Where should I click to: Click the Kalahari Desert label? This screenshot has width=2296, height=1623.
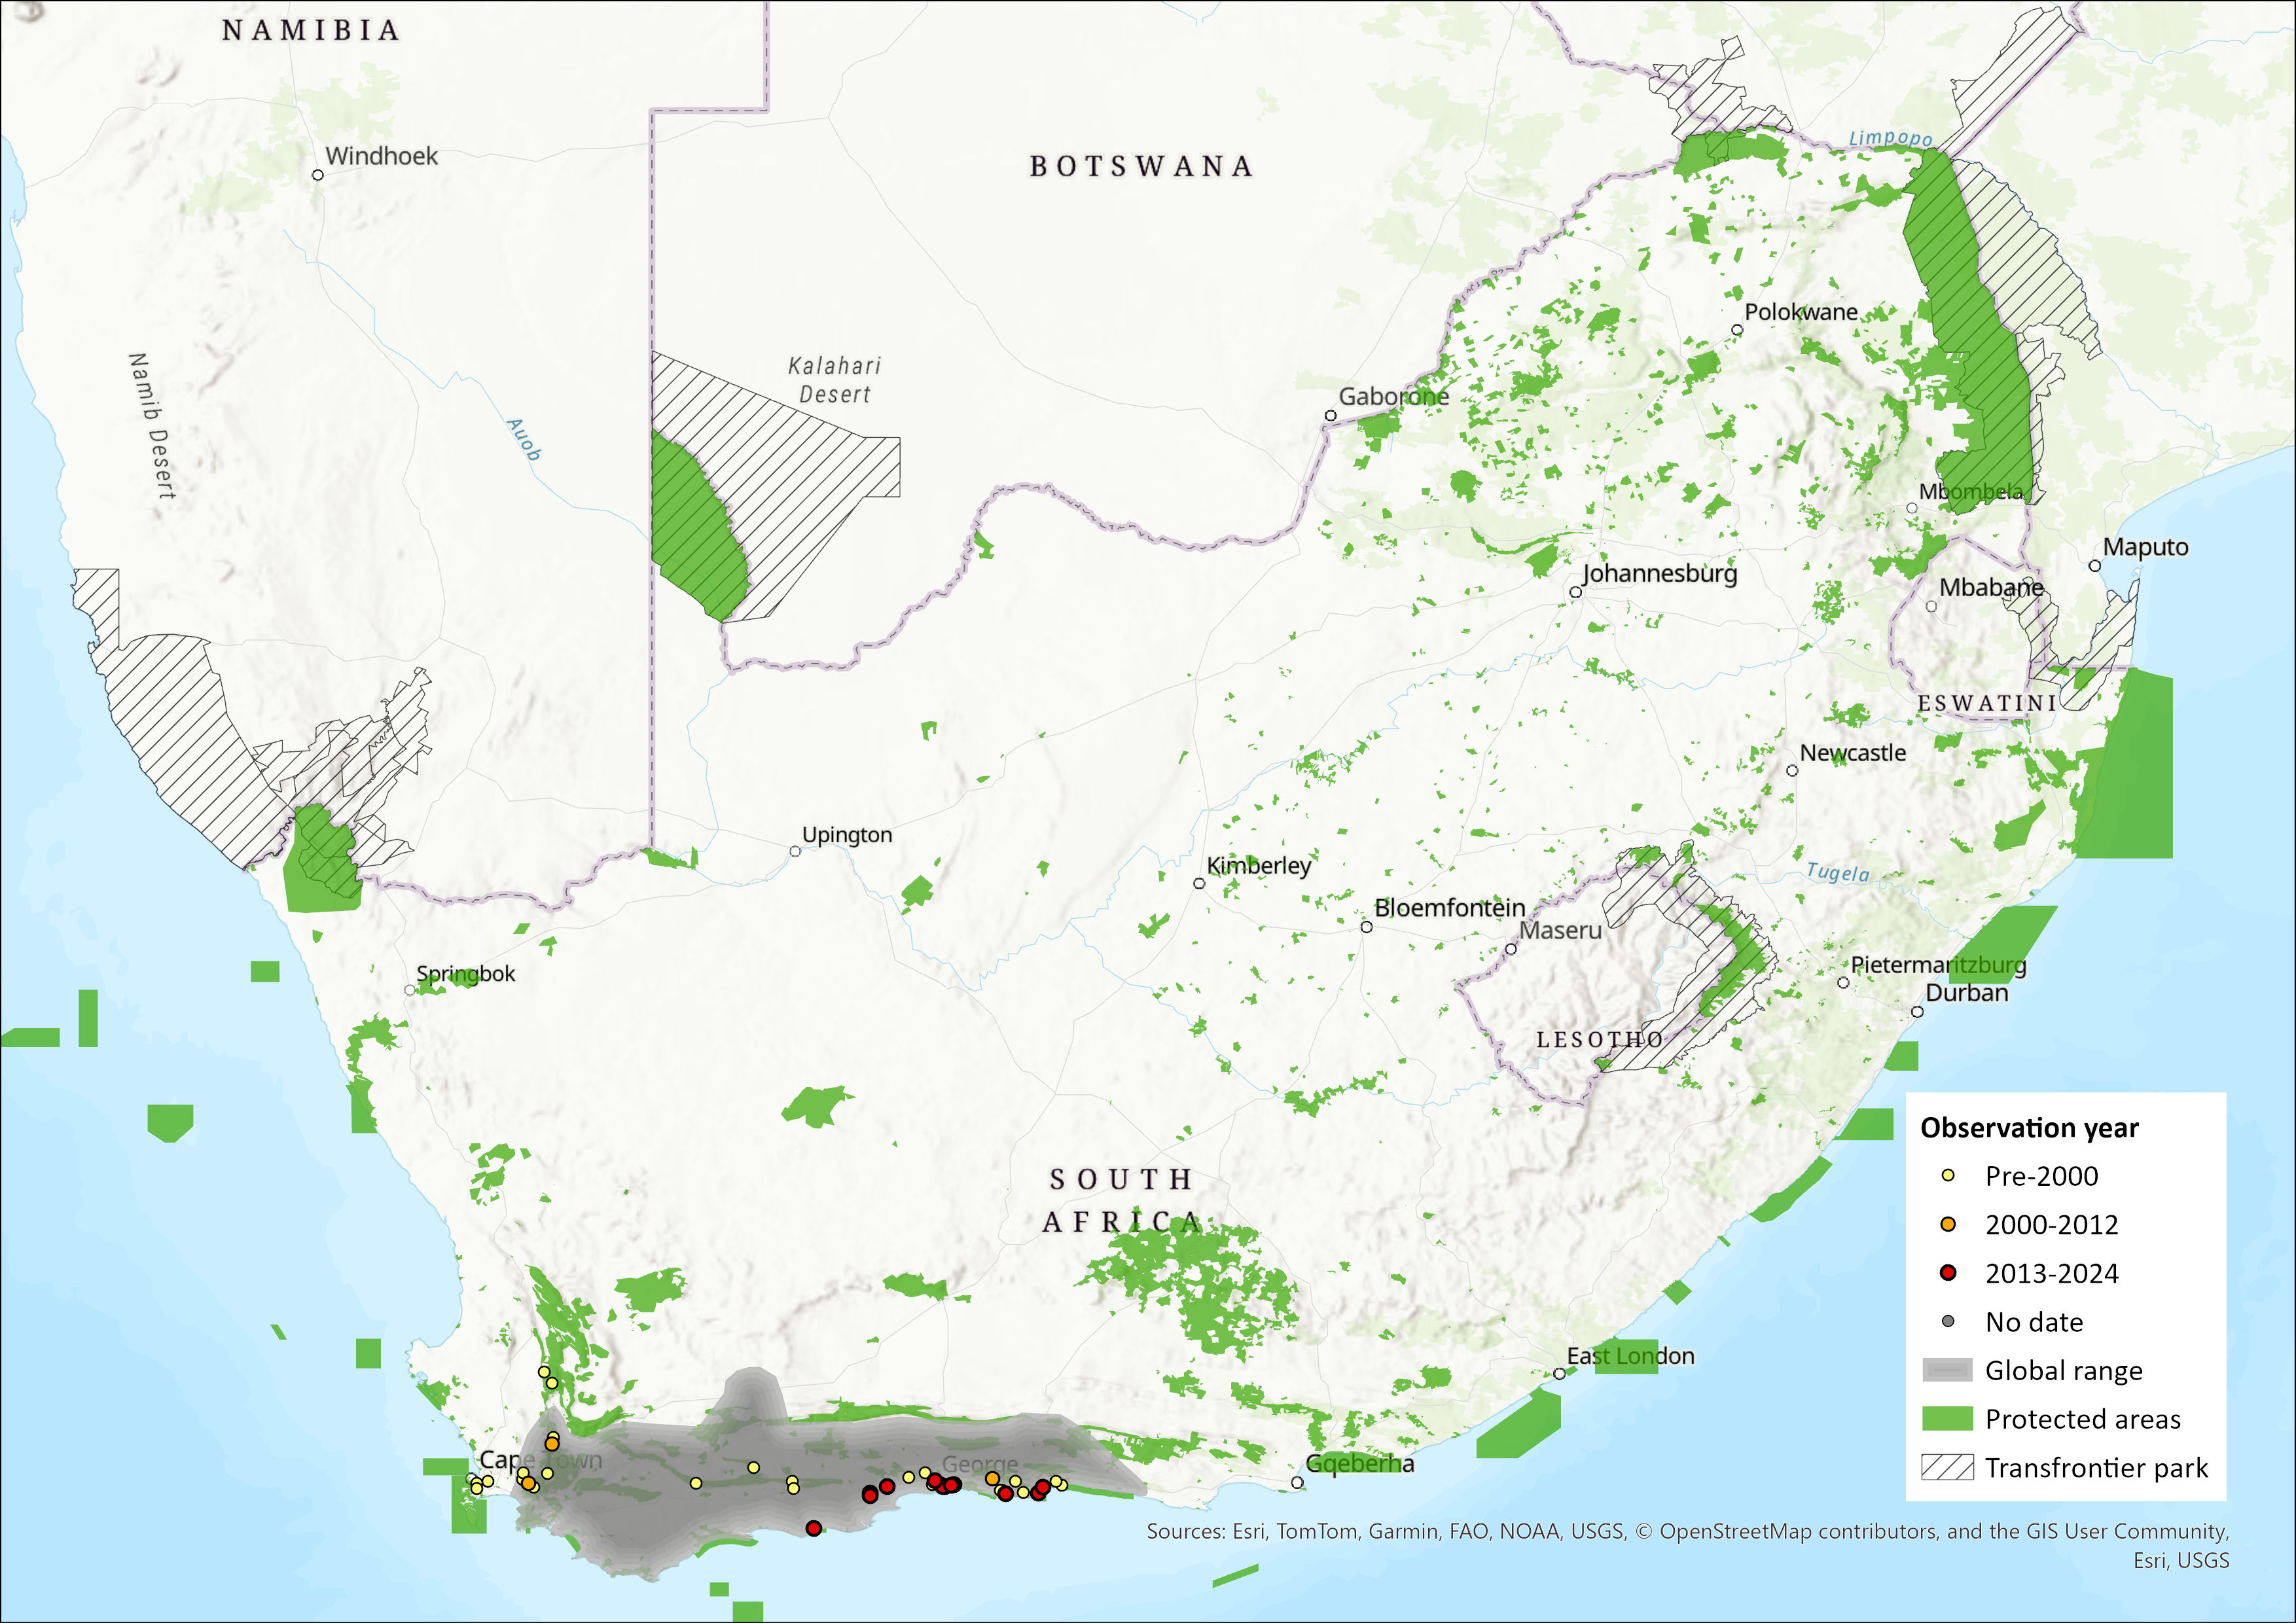click(835, 380)
